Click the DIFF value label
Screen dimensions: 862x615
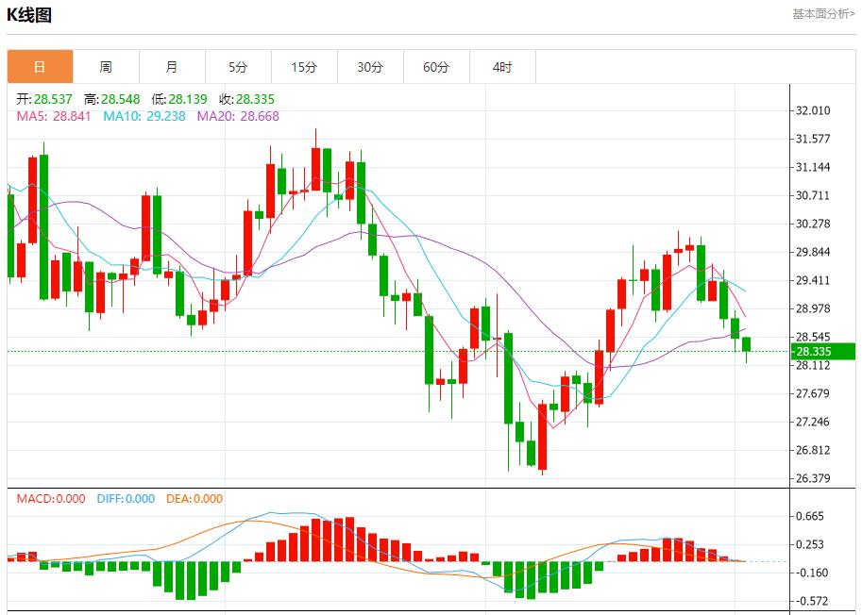click(x=126, y=499)
